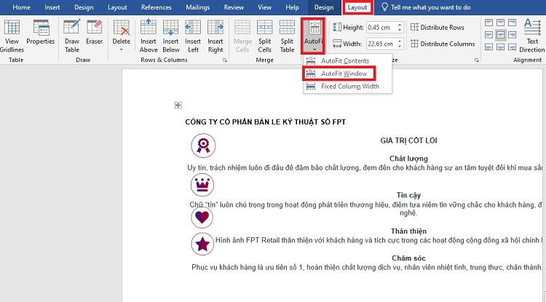Increase row Height with up arrow

pos(400,25)
